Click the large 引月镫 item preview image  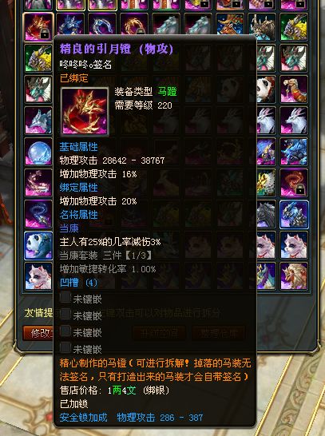coord(85,111)
